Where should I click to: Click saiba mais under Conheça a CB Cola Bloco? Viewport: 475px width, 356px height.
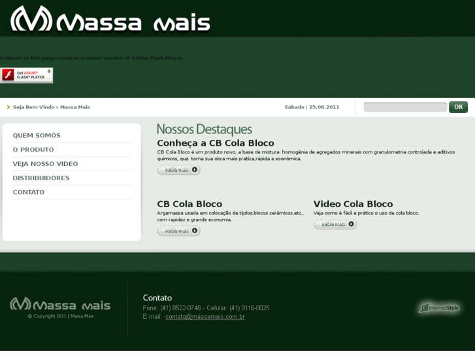pos(178,170)
